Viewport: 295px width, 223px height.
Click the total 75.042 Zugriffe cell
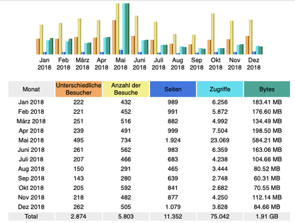click(x=220, y=216)
